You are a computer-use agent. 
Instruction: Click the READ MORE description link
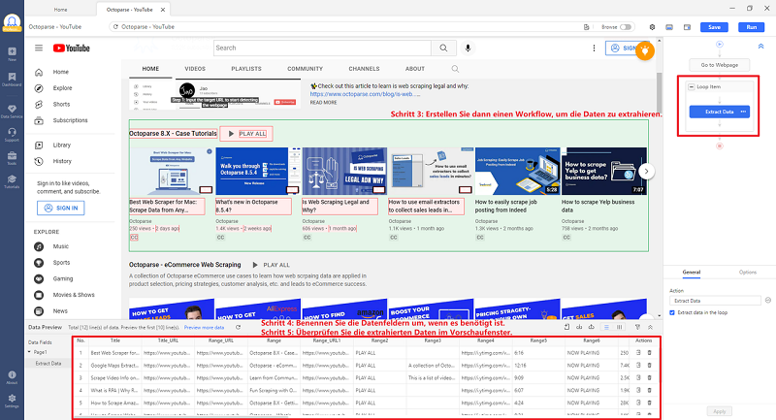(323, 103)
